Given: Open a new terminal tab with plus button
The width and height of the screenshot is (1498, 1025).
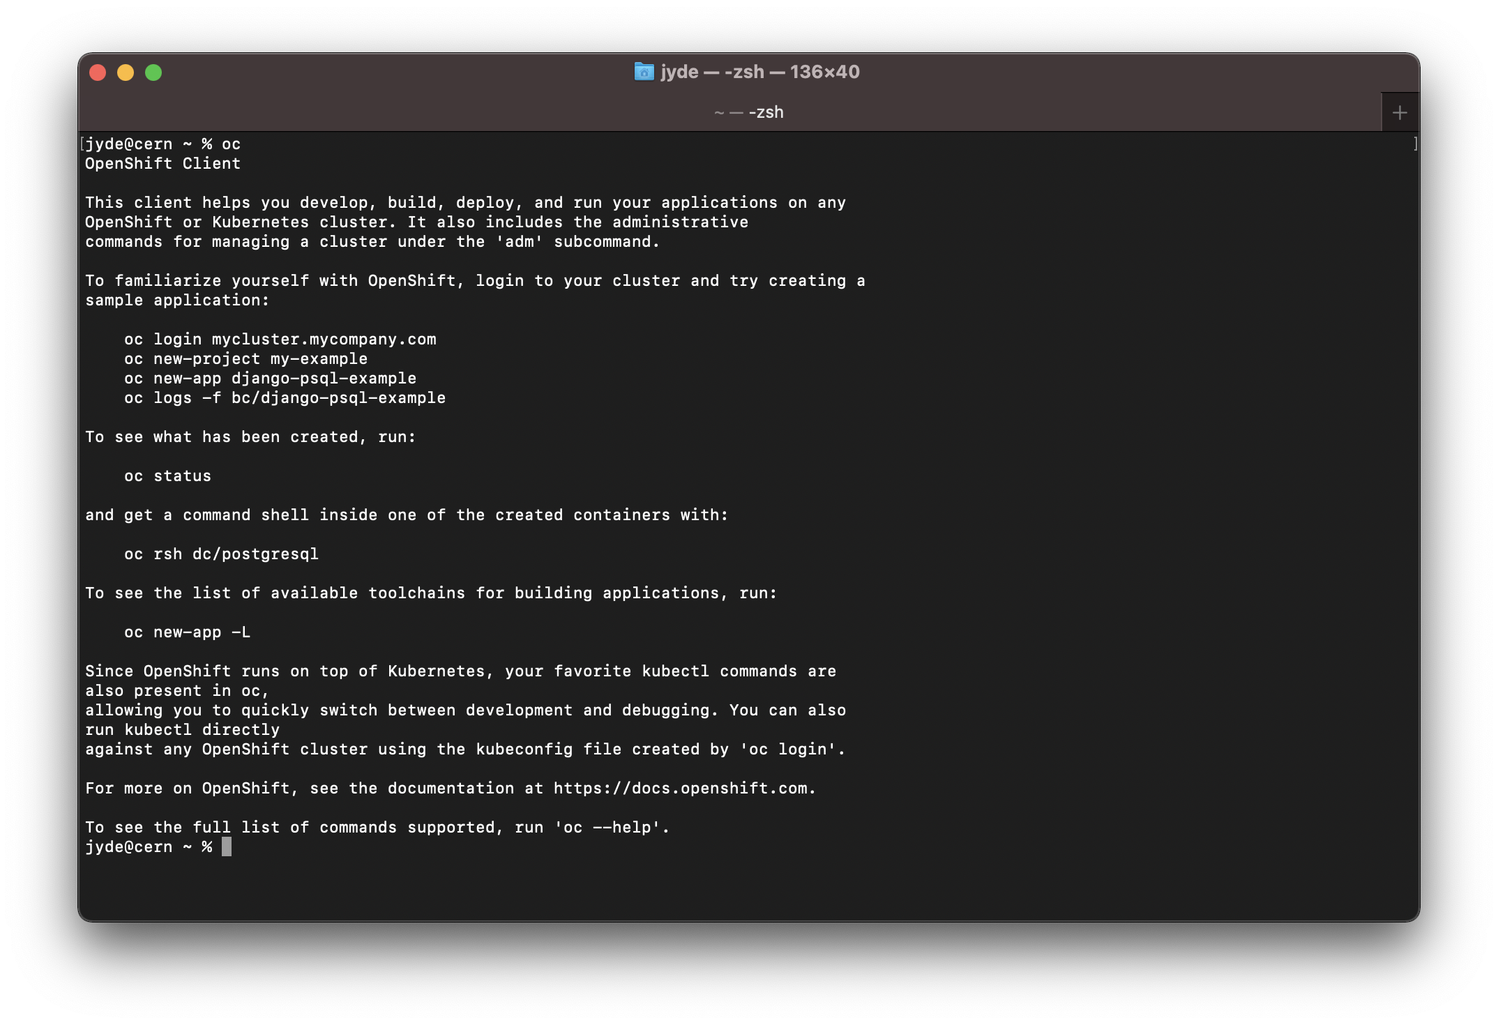Looking at the screenshot, I should [x=1399, y=112].
